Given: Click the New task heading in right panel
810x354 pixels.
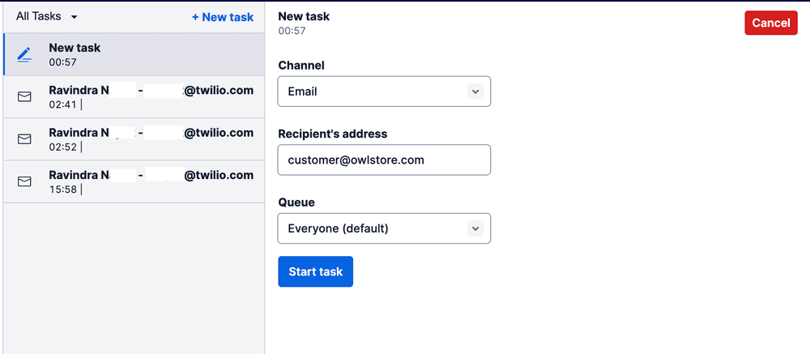Looking at the screenshot, I should 304,16.
